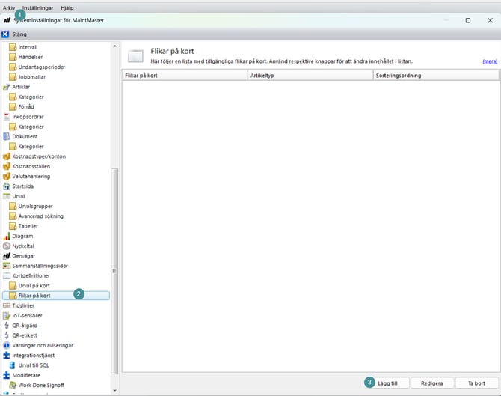
Task: Open Varningar och aviseringar info icon
Action: [7, 345]
